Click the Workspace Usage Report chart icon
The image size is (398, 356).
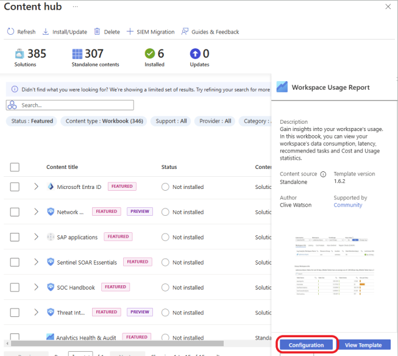click(x=282, y=87)
